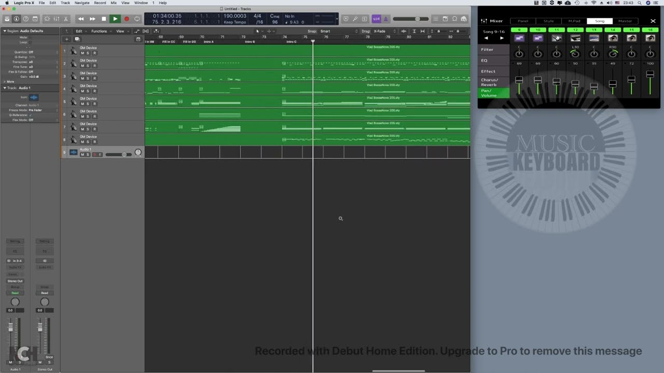This screenshot has width=664, height=373.
Task: Toggle Global Tracks button above track headers
Action: [138, 39]
